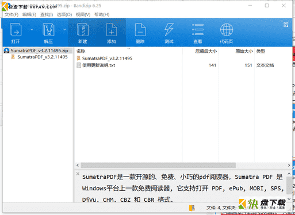Open the Help (帮助) menu
295x215 pixels.
[102, 14]
